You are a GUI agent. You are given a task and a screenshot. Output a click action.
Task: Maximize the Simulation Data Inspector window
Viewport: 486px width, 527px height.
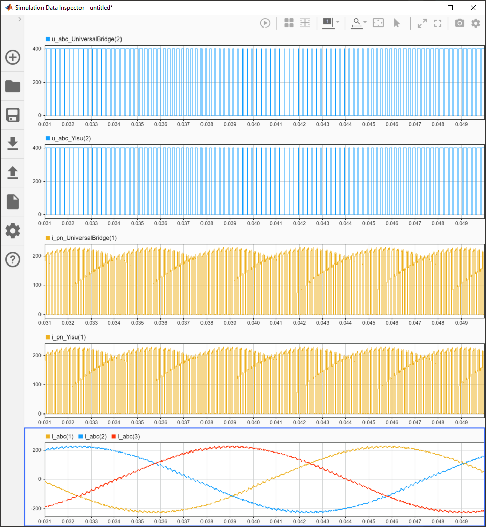point(450,8)
